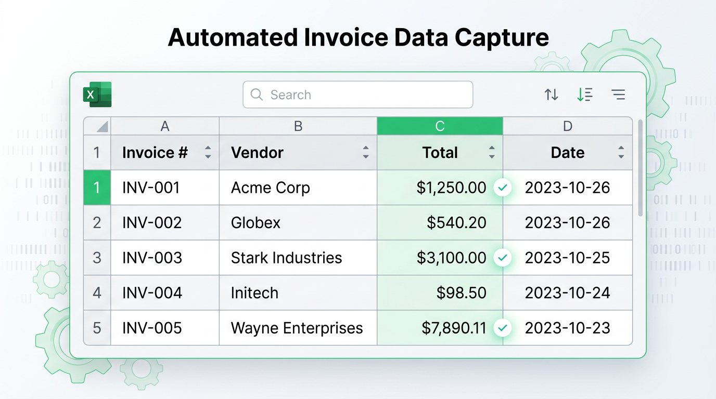
Task: Select the highlighted green row 1 header
Action: pos(97,188)
